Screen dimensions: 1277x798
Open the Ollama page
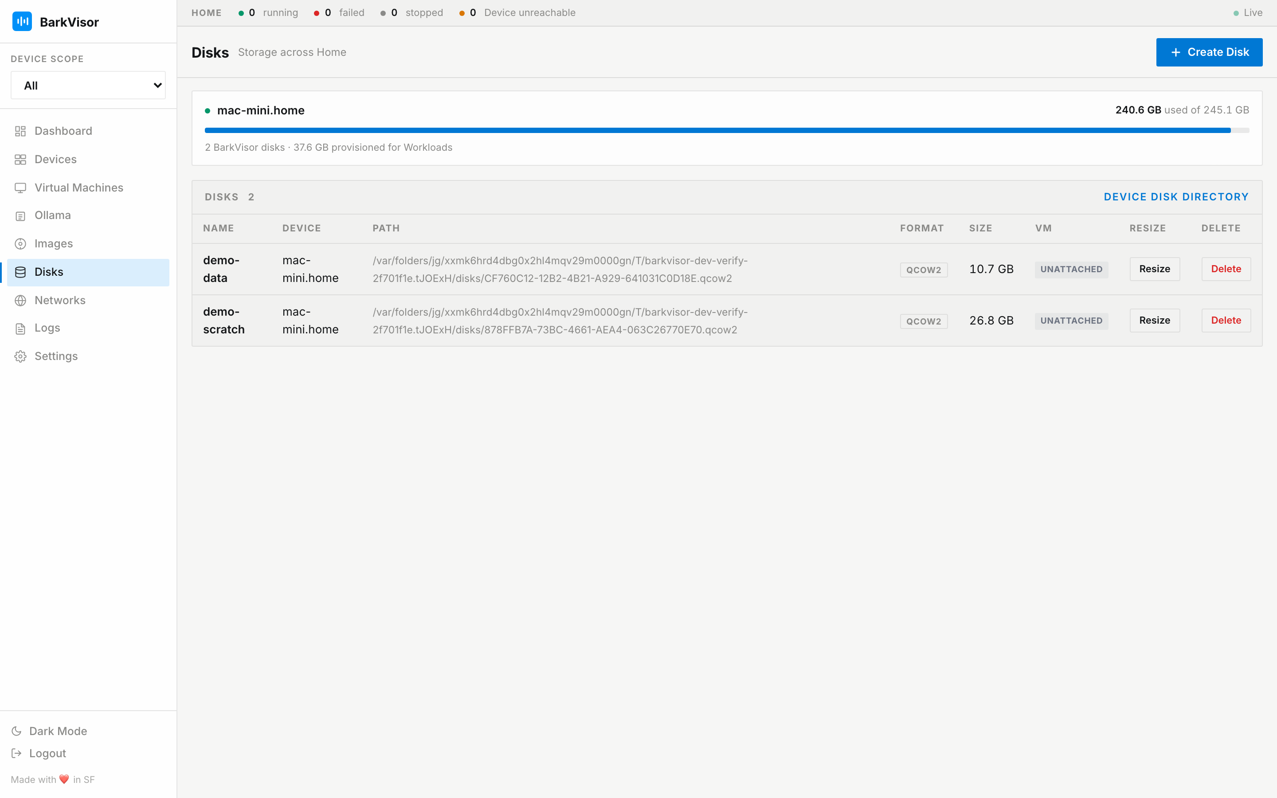point(88,215)
